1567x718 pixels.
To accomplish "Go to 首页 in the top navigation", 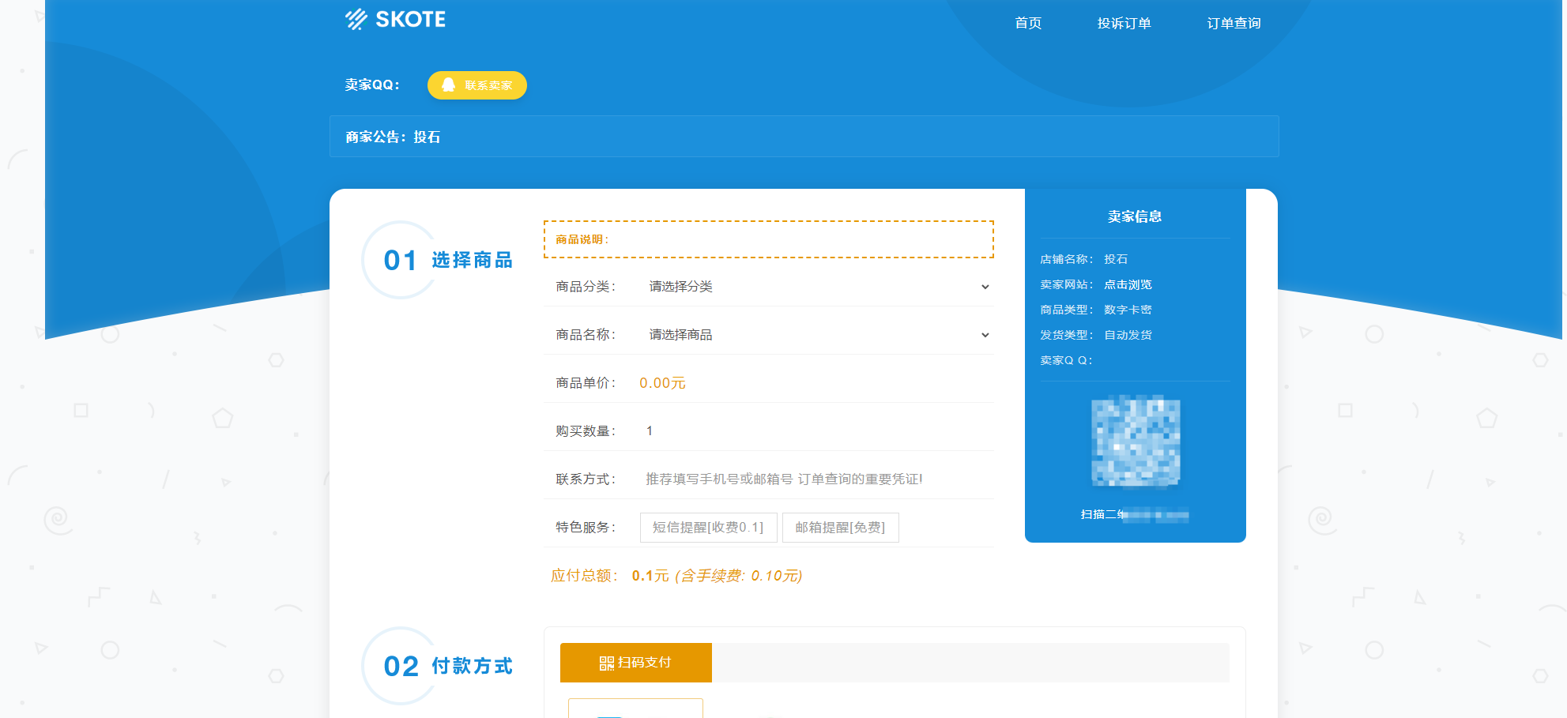I will (1028, 24).
